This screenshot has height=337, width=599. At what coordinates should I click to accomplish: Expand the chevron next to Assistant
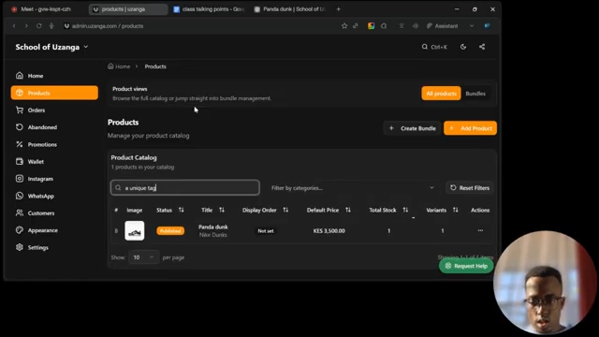click(x=472, y=26)
